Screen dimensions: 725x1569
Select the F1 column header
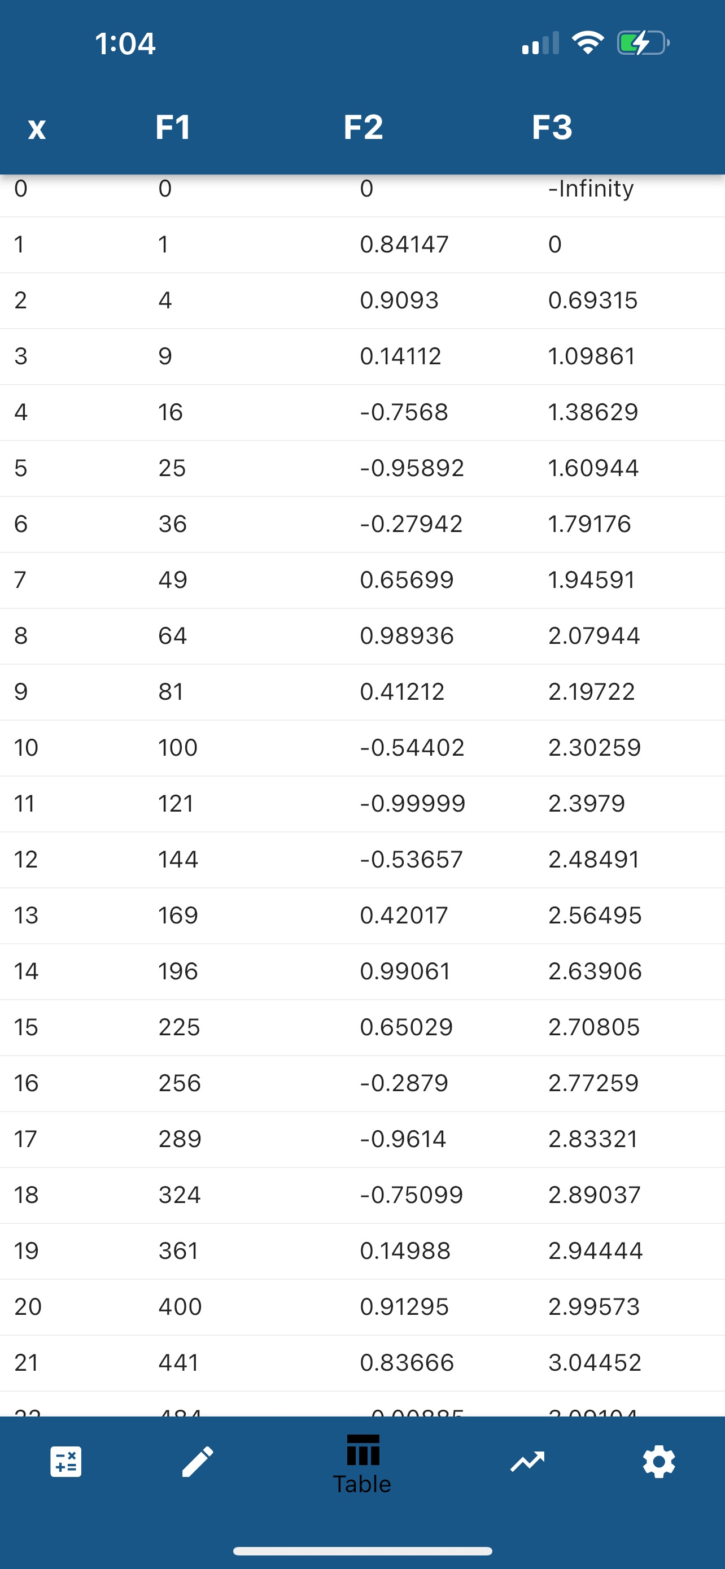[x=173, y=127]
